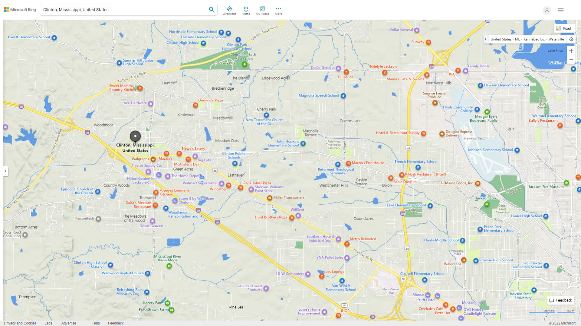581x326 pixels.
Task: Expand the location breadcrumb arrow
Action: click(x=486, y=39)
